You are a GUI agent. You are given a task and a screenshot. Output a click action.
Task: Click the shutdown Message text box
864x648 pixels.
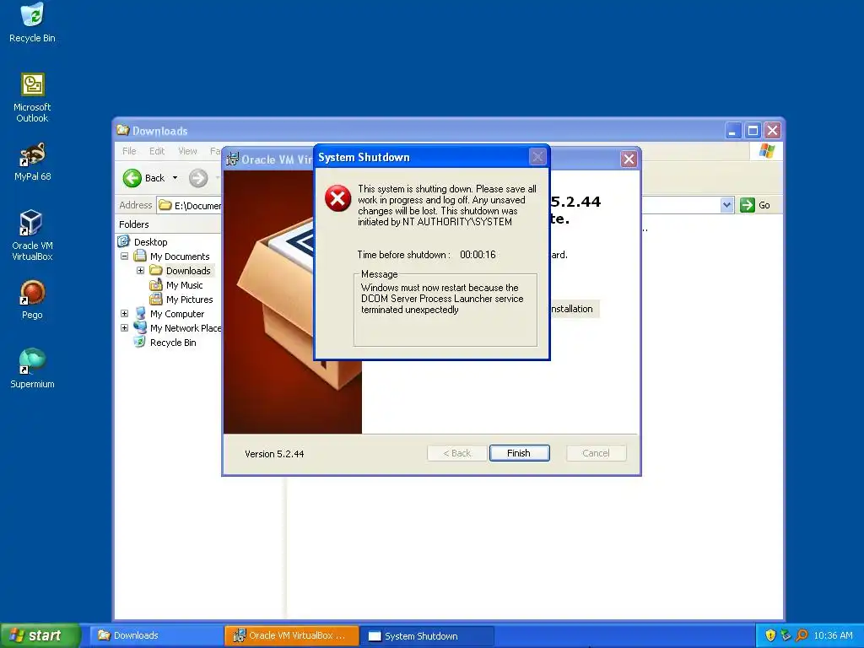(x=445, y=310)
